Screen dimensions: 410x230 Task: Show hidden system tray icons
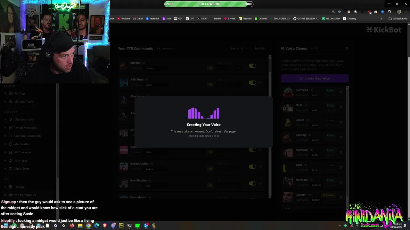click(340, 226)
